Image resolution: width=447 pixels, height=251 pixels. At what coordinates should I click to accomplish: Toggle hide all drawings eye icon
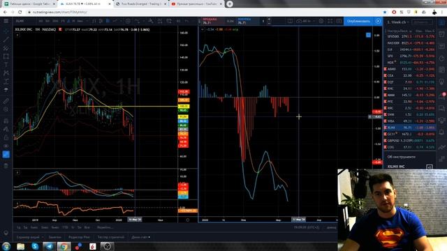[6, 146]
